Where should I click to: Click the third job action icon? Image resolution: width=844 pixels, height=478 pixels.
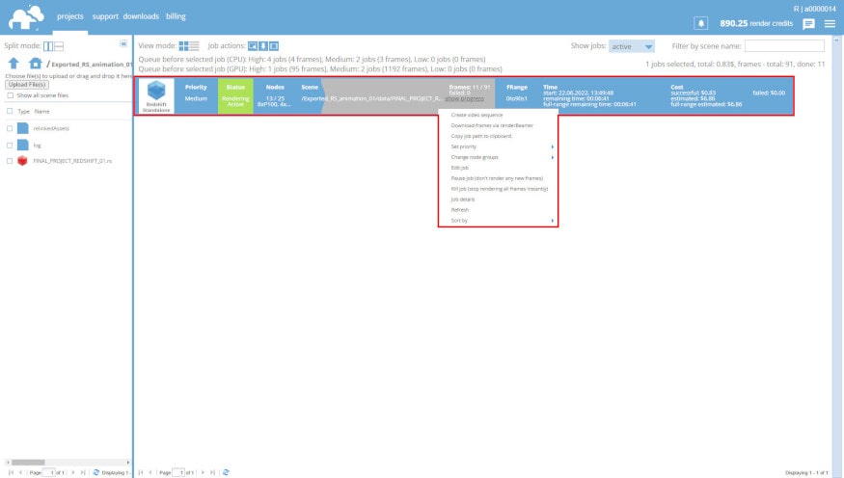click(274, 46)
